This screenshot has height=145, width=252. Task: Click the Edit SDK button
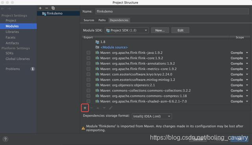(x=180, y=31)
